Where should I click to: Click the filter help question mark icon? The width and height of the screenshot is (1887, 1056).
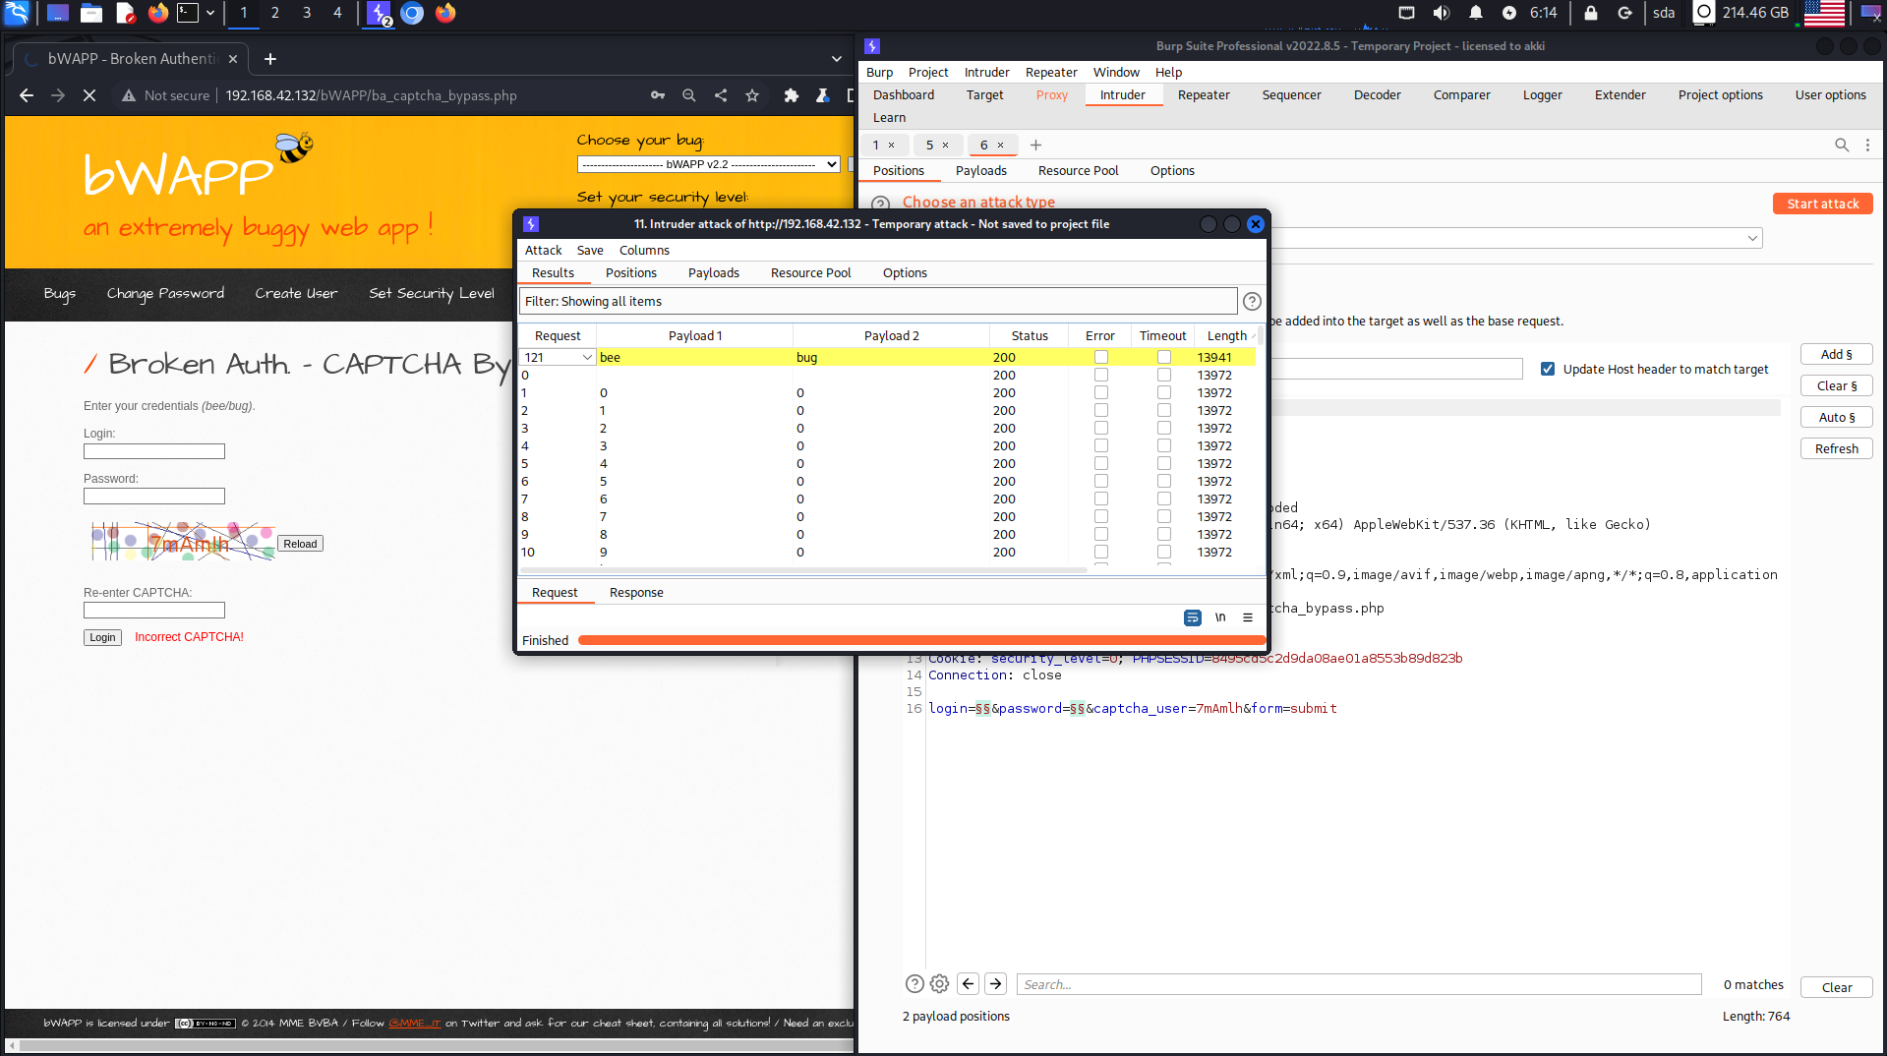(x=1252, y=302)
